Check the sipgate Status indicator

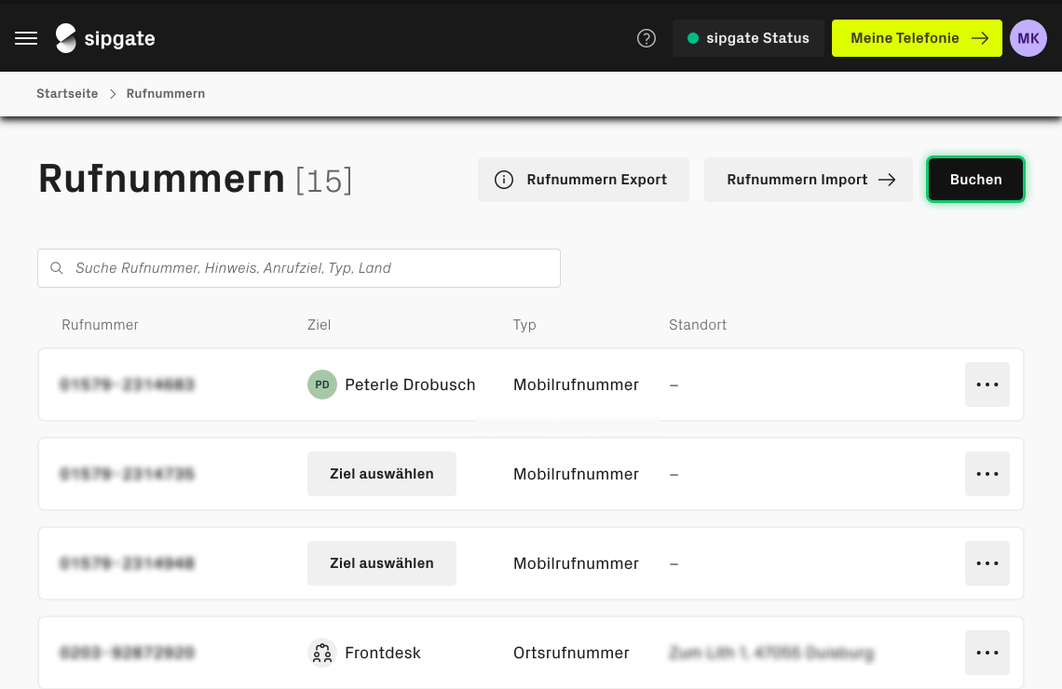coord(748,38)
